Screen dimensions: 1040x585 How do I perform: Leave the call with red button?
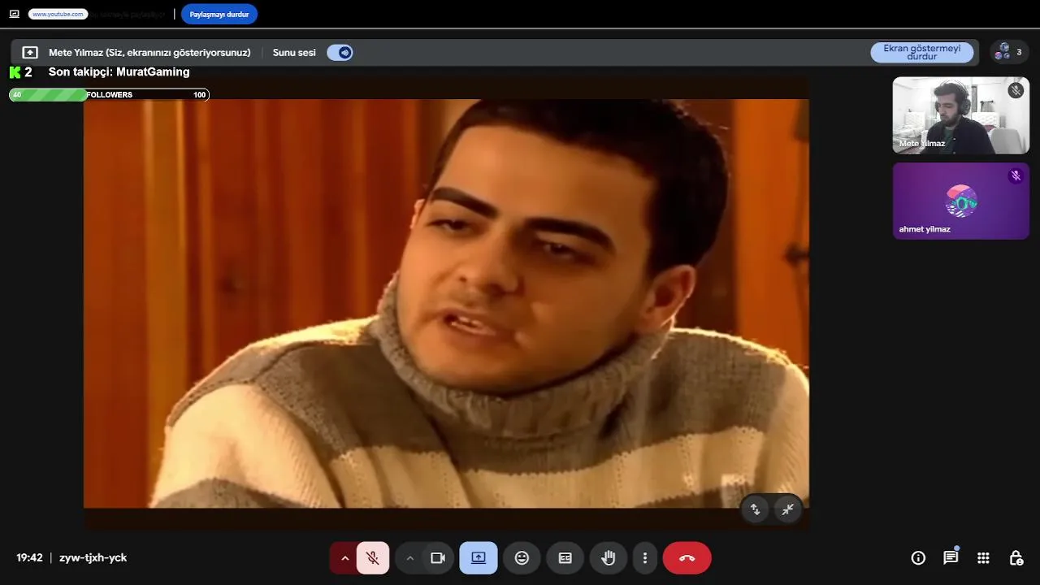coord(687,558)
